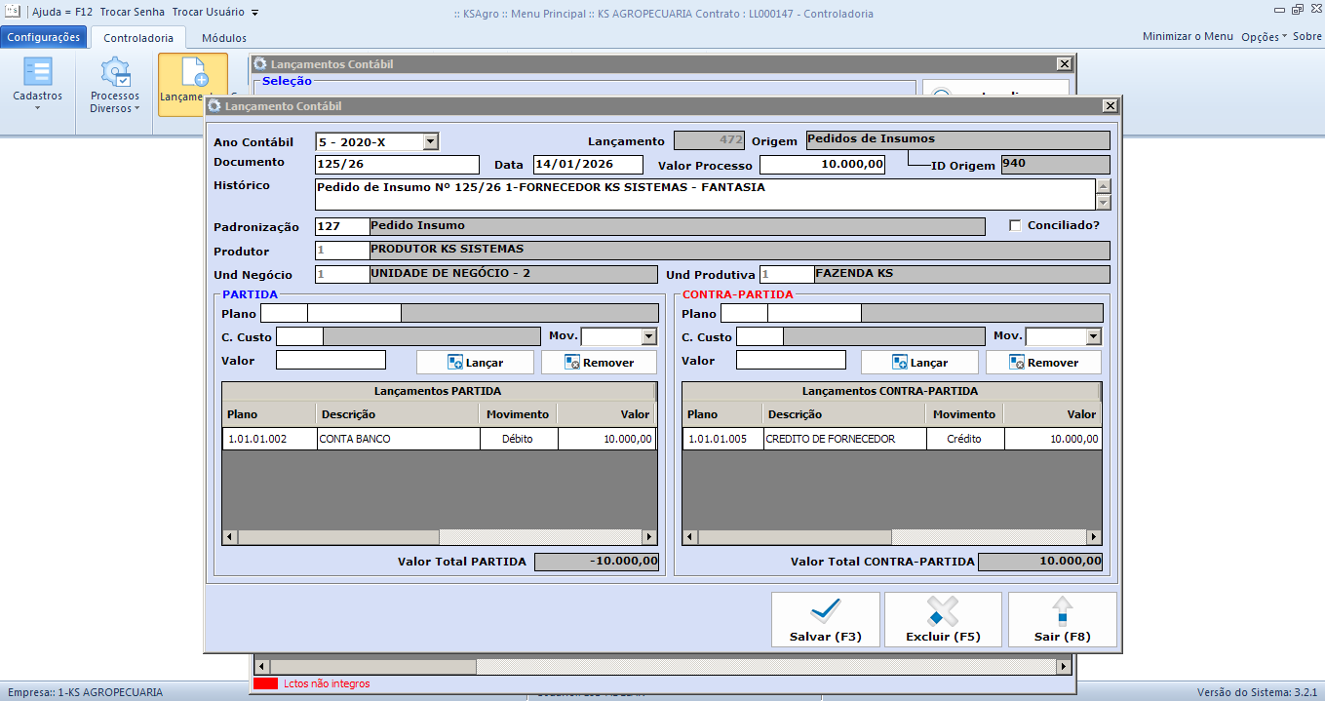Click Minimizar o Menu link
Image resolution: width=1325 pixels, height=701 pixels.
click(1188, 36)
